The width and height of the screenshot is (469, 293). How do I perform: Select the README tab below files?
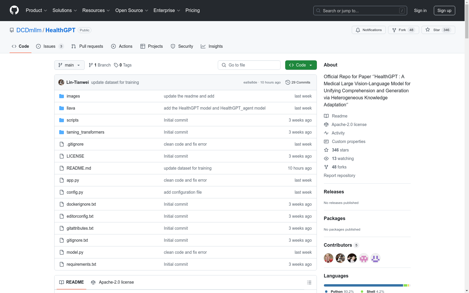72,282
